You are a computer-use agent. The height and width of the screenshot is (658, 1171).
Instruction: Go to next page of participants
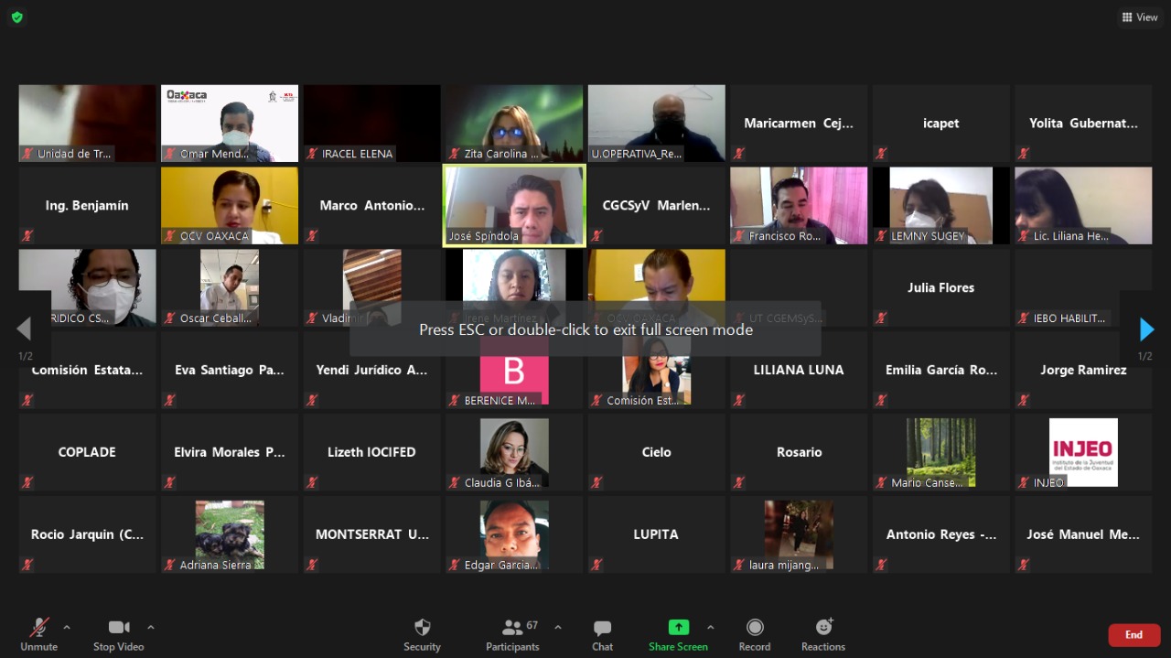click(x=1146, y=329)
